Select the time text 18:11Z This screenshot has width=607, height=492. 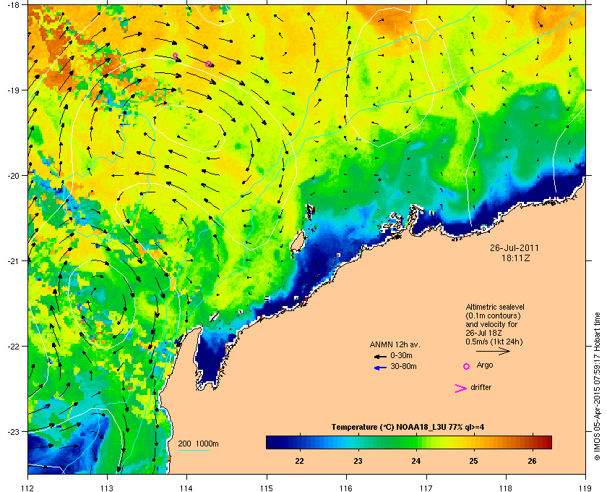click(516, 258)
